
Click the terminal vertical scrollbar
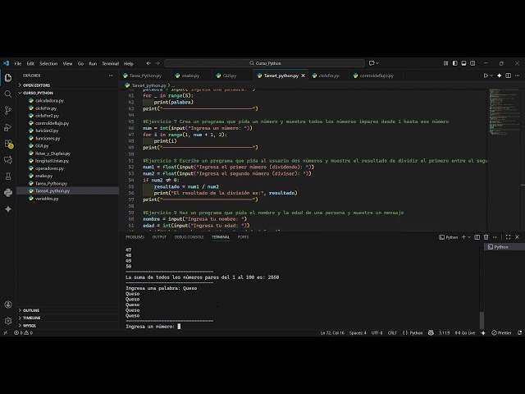(x=482, y=320)
